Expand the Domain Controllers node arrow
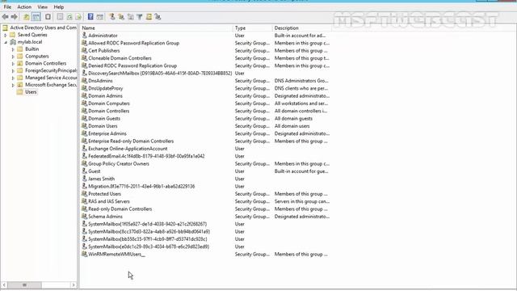This screenshot has width=517, height=291. 13,64
